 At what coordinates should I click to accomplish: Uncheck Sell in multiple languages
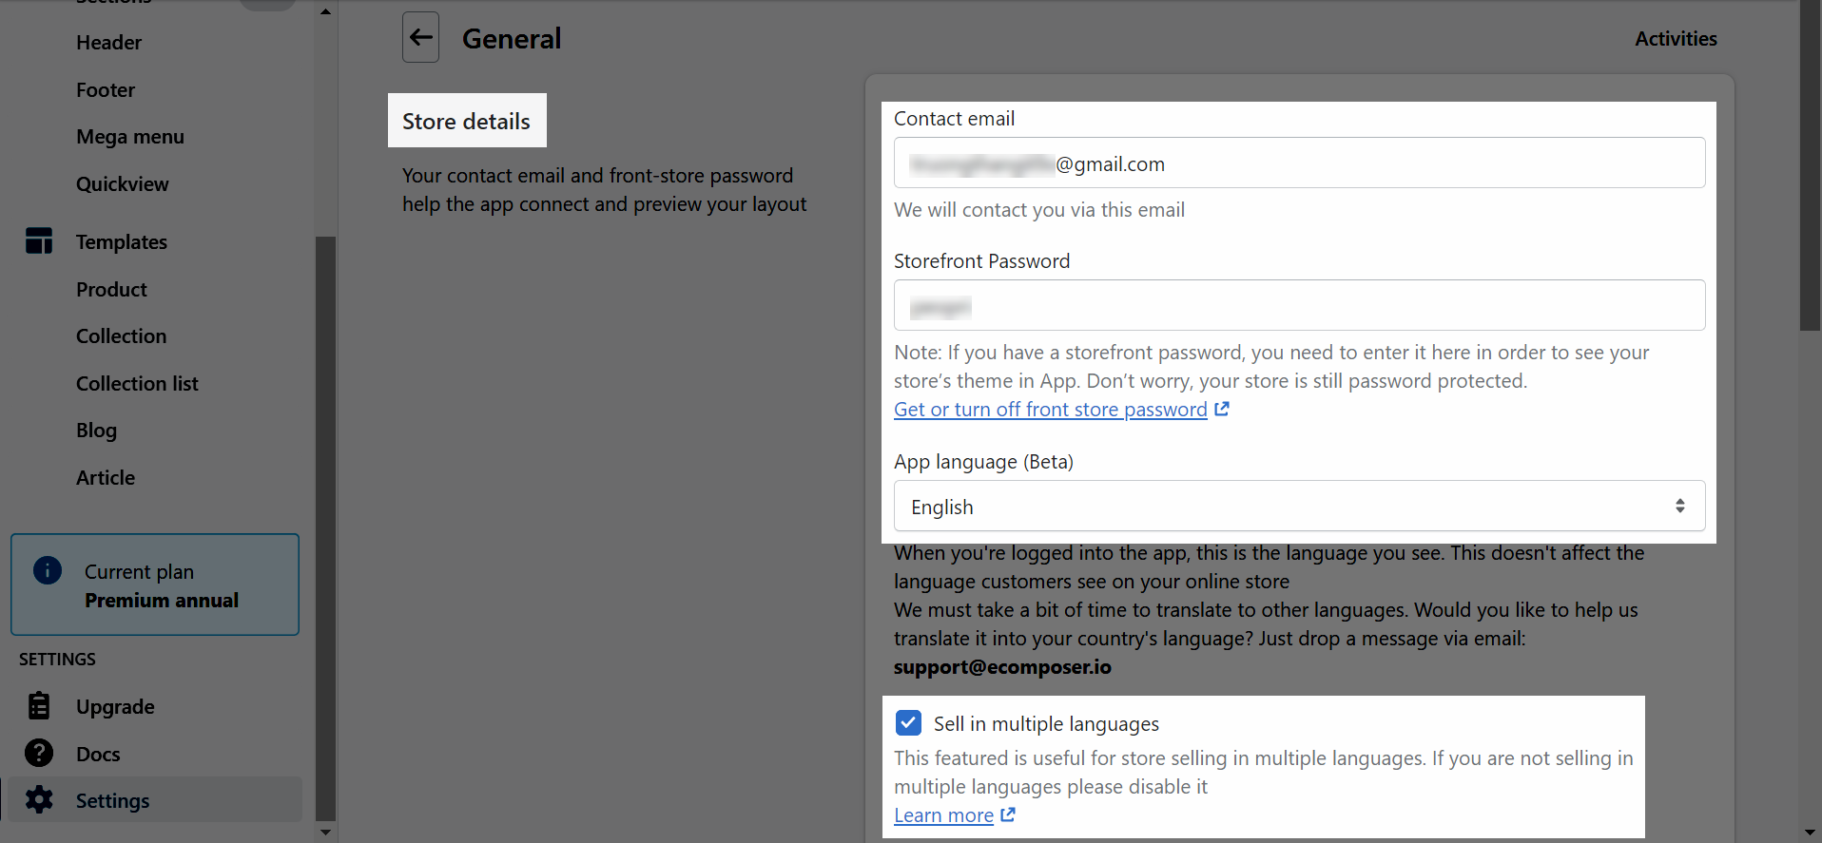click(908, 723)
